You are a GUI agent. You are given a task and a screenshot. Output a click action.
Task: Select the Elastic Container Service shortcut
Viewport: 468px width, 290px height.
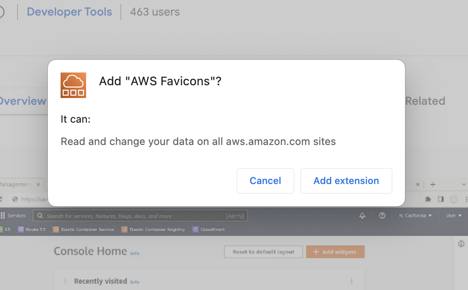click(x=84, y=229)
